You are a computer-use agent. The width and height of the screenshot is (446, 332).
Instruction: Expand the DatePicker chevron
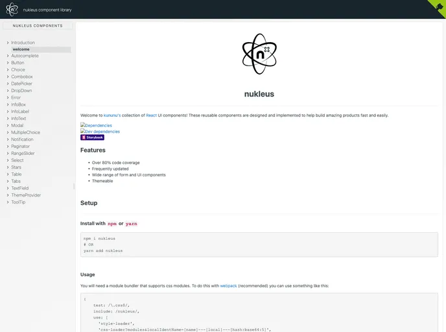8,84
